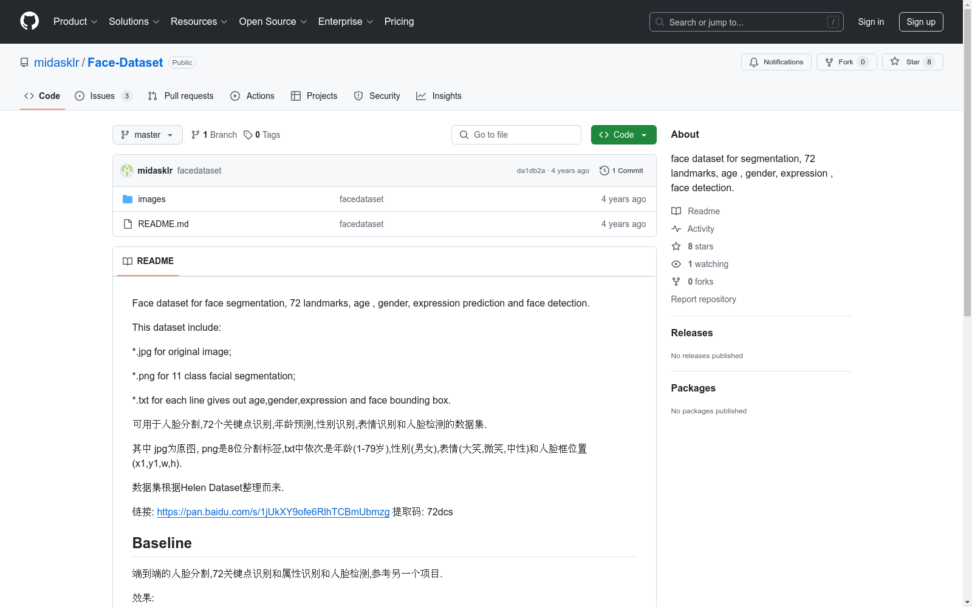972x607 pixels.
Task: Click the star icon to star repository
Action: point(895,61)
